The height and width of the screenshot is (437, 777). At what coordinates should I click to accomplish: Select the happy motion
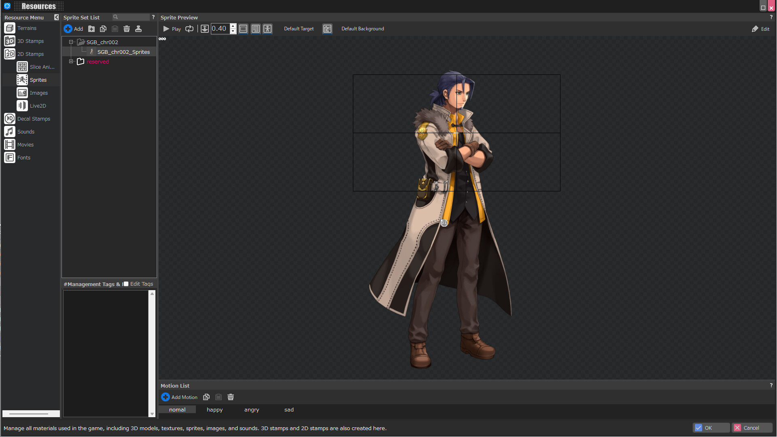click(214, 410)
